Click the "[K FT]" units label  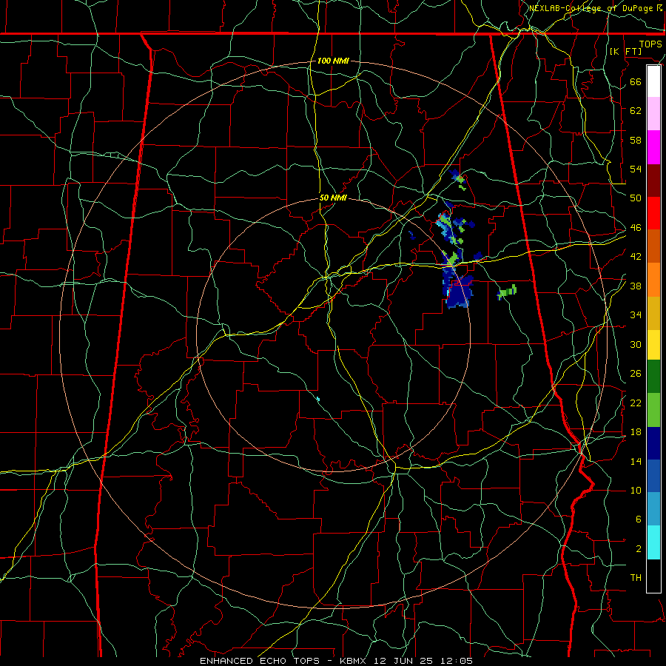tap(625, 51)
